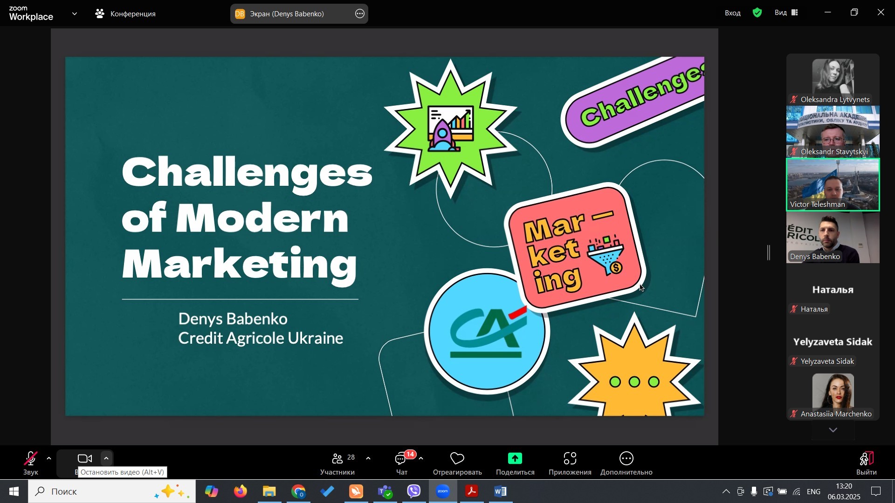
Task: Open the Participants panel icon
Action: point(337,459)
